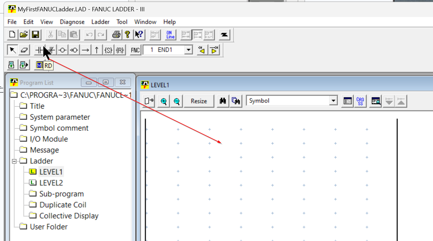Activate context help pointer icon

pyautogui.click(x=139, y=34)
